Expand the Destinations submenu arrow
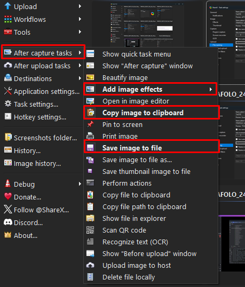This screenshot has height=287, width=245. pos(80,78)
